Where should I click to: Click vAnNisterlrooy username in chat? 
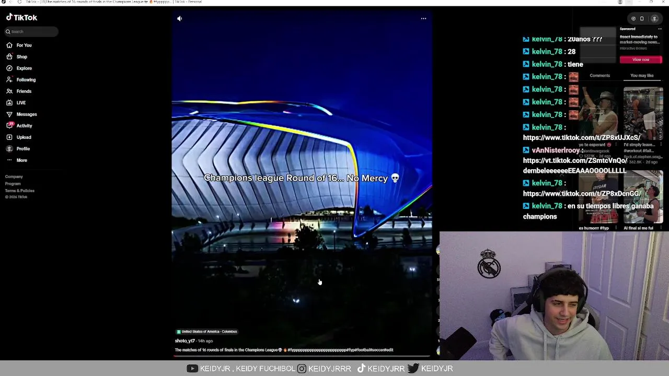pos(555,150)
